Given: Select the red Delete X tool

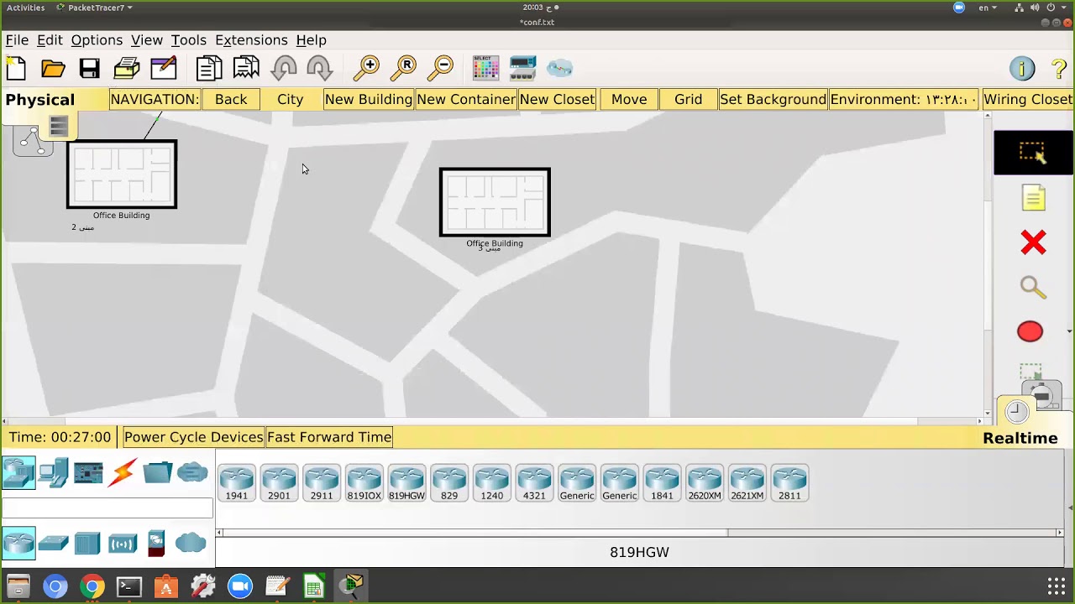Looking at the screenshot, I should point(1033,242).
